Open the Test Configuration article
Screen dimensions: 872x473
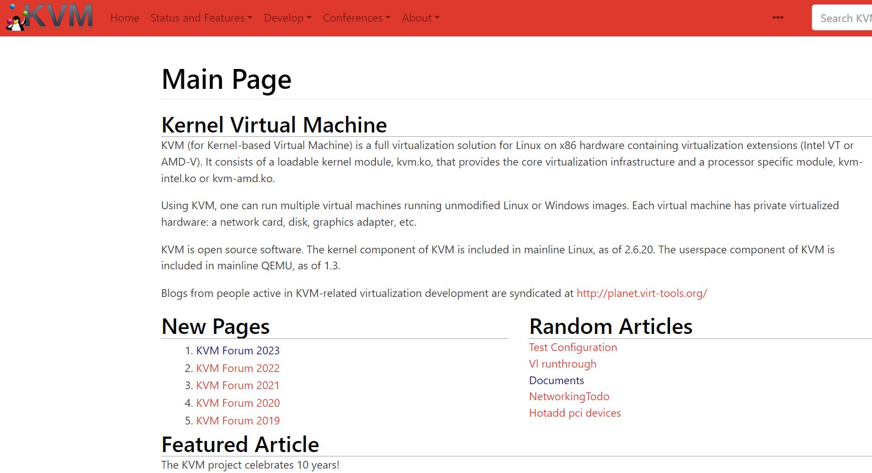click(x=573, y=347)
